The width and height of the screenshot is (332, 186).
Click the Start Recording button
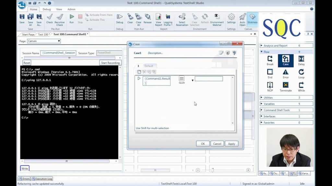tap(110, 63)
